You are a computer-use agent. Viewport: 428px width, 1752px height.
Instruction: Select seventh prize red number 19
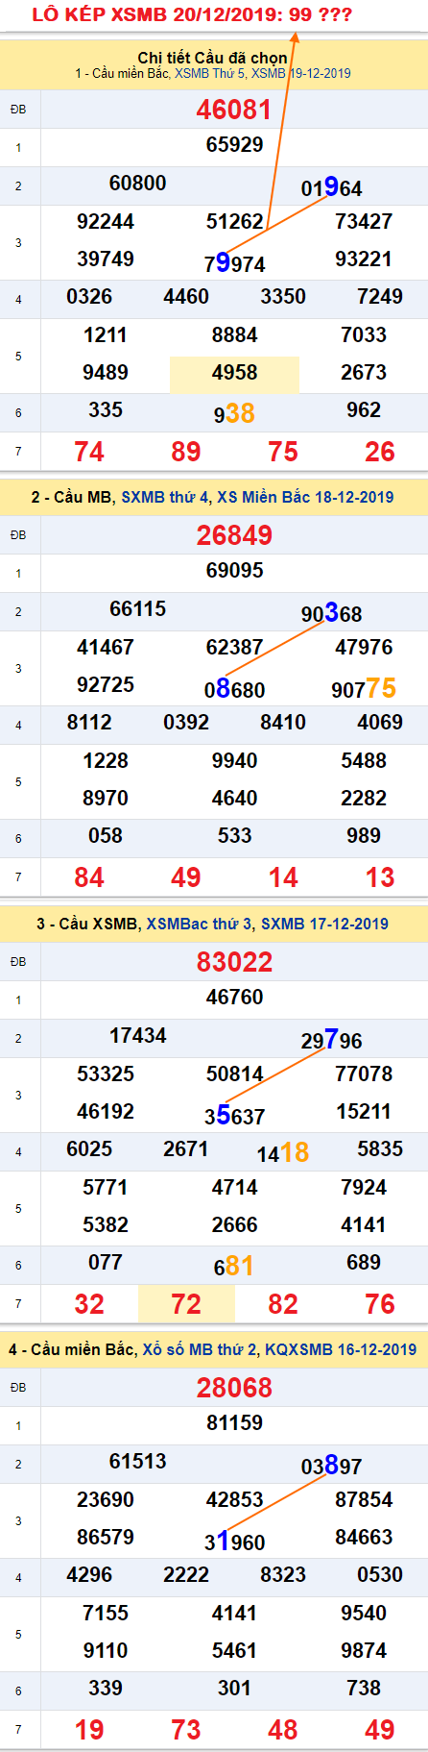(89, 1730)
